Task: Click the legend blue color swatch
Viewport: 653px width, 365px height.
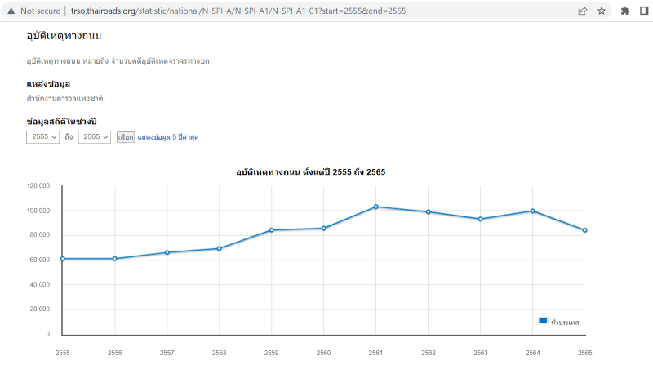Action: click(x=543, y=321)
